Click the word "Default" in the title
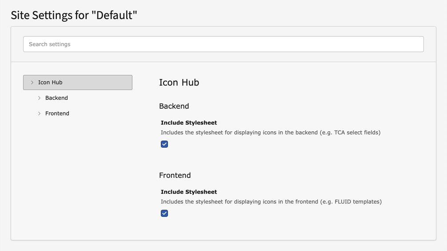Screen dimensions: 447x251 (114, 15)
